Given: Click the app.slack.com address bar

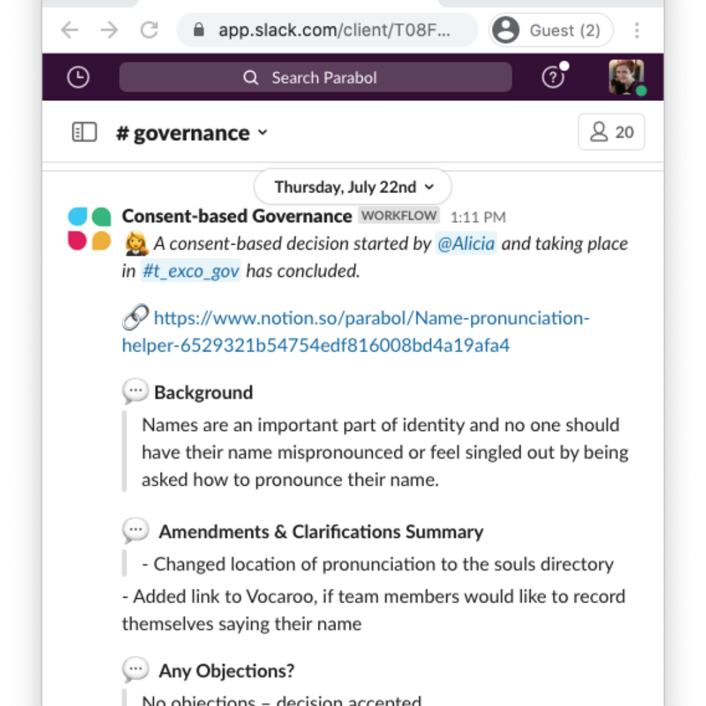Looking at the screenshot, I should [x=332, y=30].
